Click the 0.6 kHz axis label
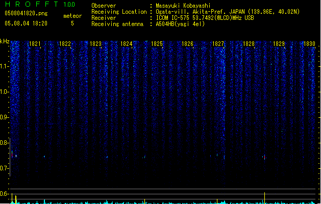Image resolution: width=321 pixels, height=204 pixels. [5, 194]
